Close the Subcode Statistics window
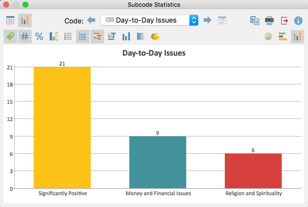 pyautogui.click(x=6, y=4)
